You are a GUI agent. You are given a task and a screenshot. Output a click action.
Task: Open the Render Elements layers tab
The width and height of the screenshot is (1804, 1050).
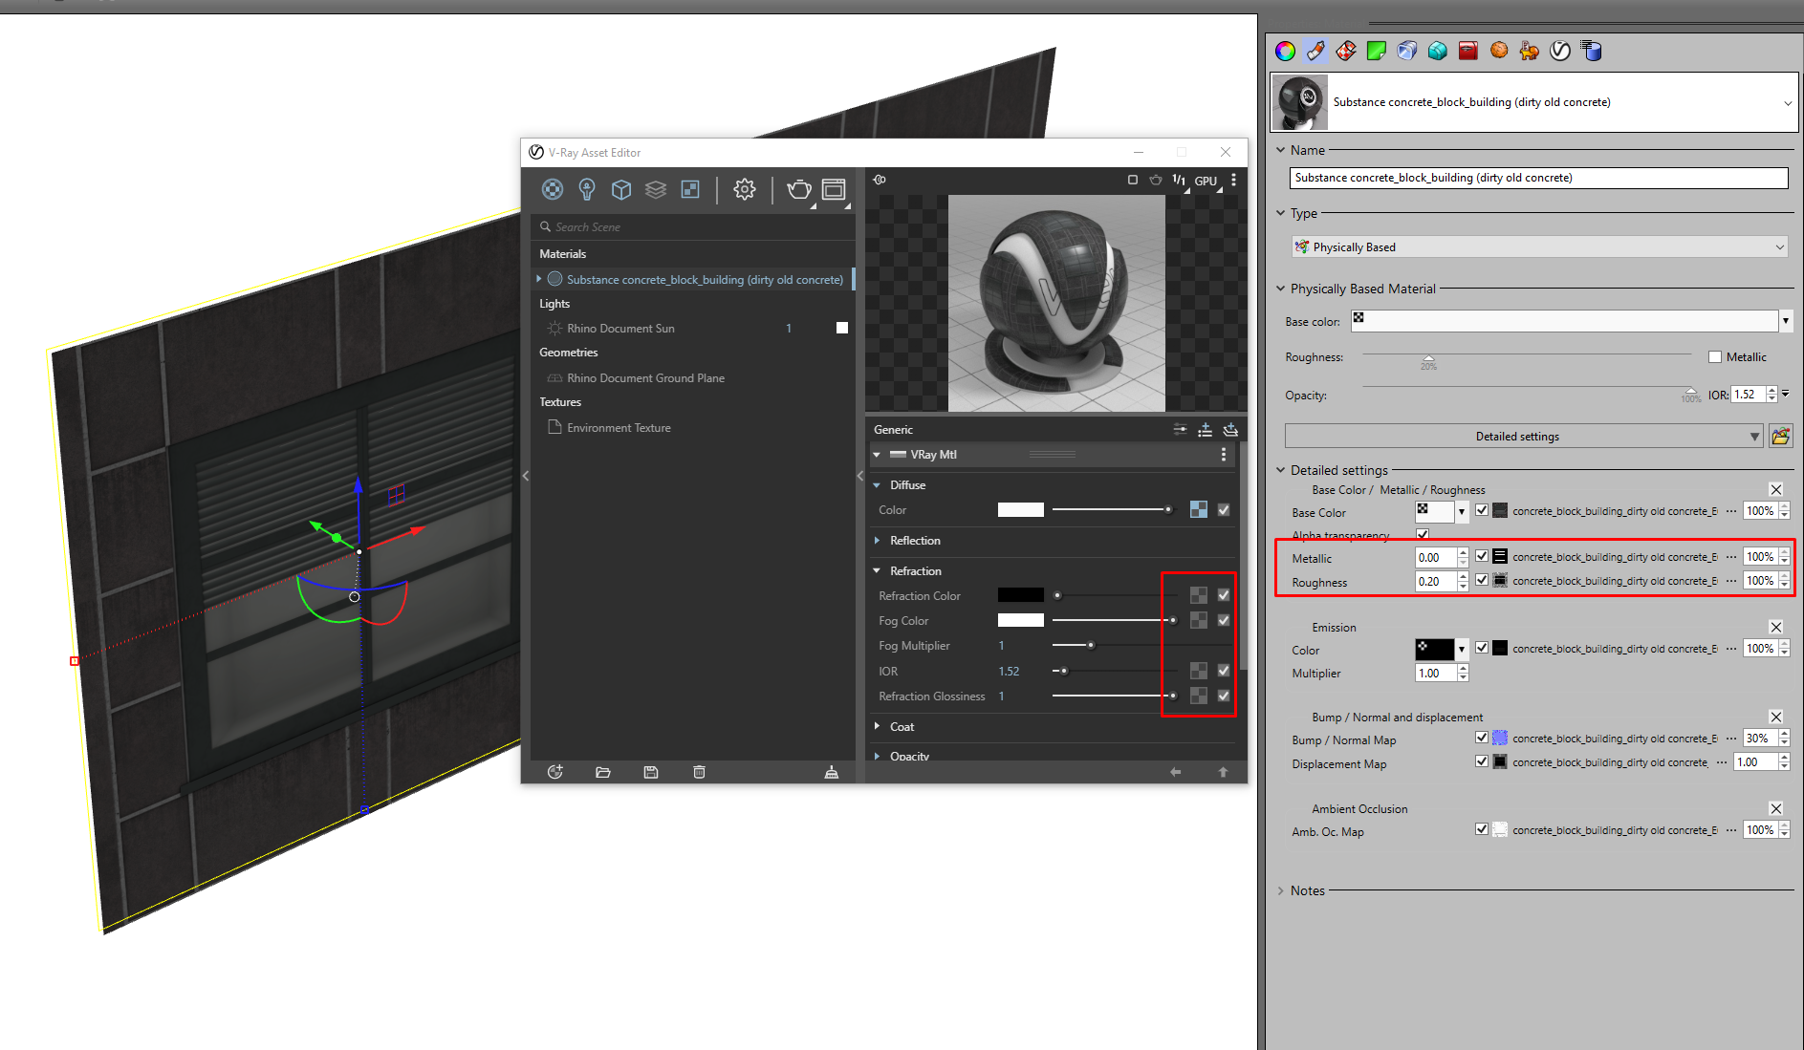[x=656, y=189]
